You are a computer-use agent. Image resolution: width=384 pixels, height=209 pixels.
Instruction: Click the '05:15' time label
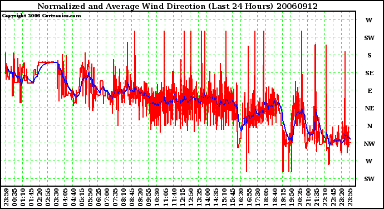coord(82,197)
